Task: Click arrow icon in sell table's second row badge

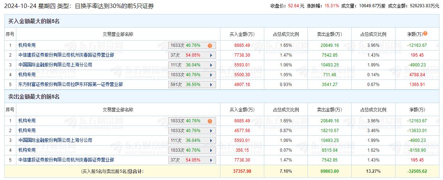Action: [211, 131]
